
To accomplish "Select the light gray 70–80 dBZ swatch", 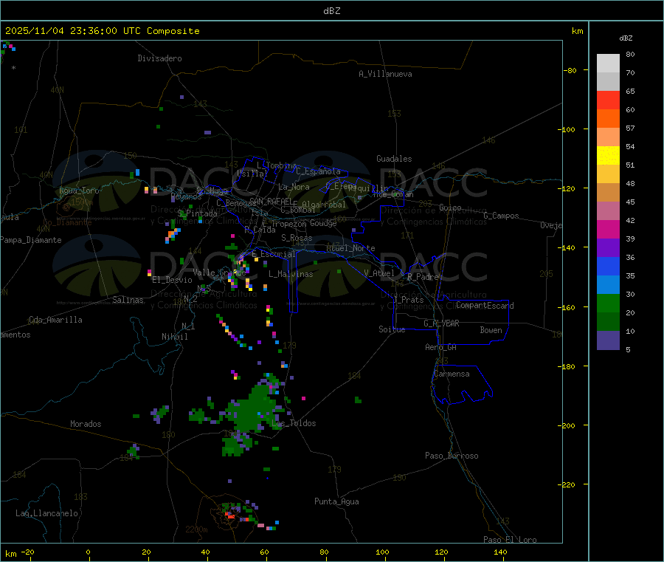I will (x=608, y=64).
